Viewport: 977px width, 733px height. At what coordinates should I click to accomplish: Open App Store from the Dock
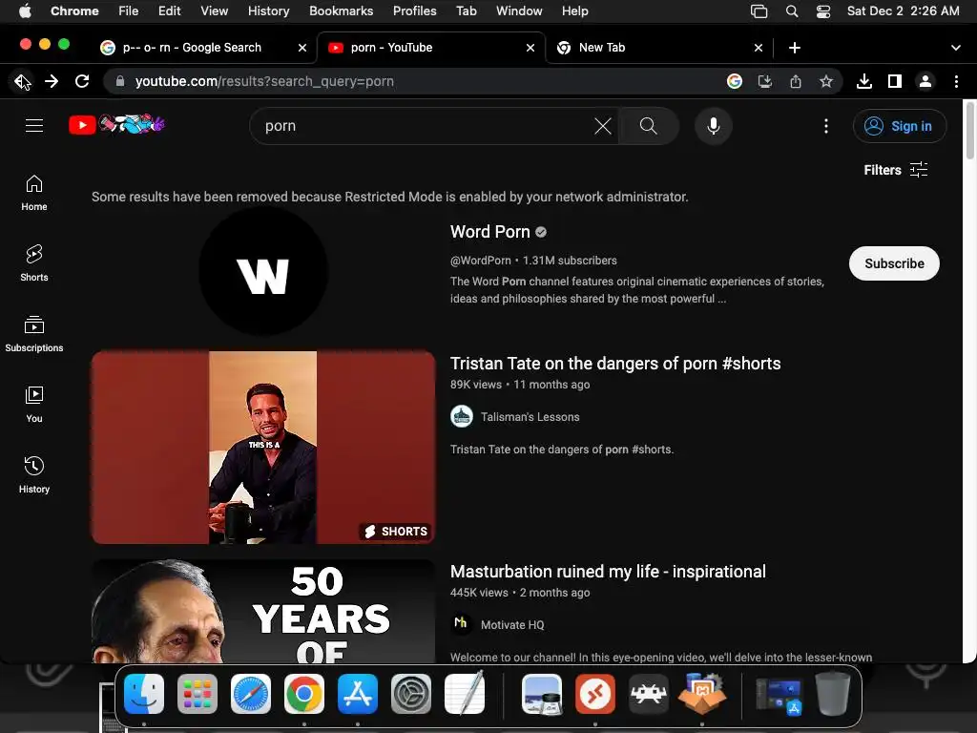(x=358, y=694)
